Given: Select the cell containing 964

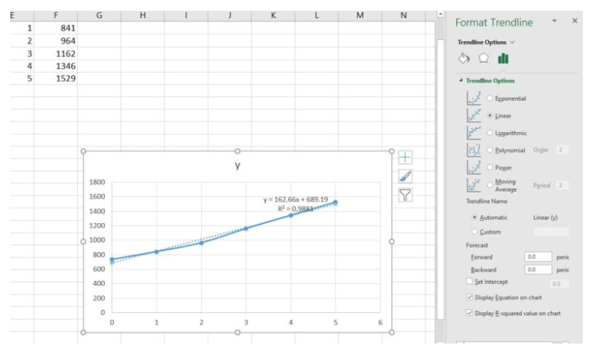Looking at the screenshot, I should click(56, 40).
